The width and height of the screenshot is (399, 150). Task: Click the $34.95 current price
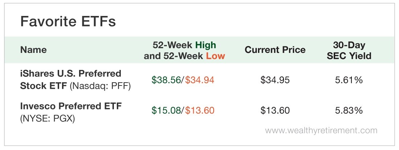tap(275, 80)
